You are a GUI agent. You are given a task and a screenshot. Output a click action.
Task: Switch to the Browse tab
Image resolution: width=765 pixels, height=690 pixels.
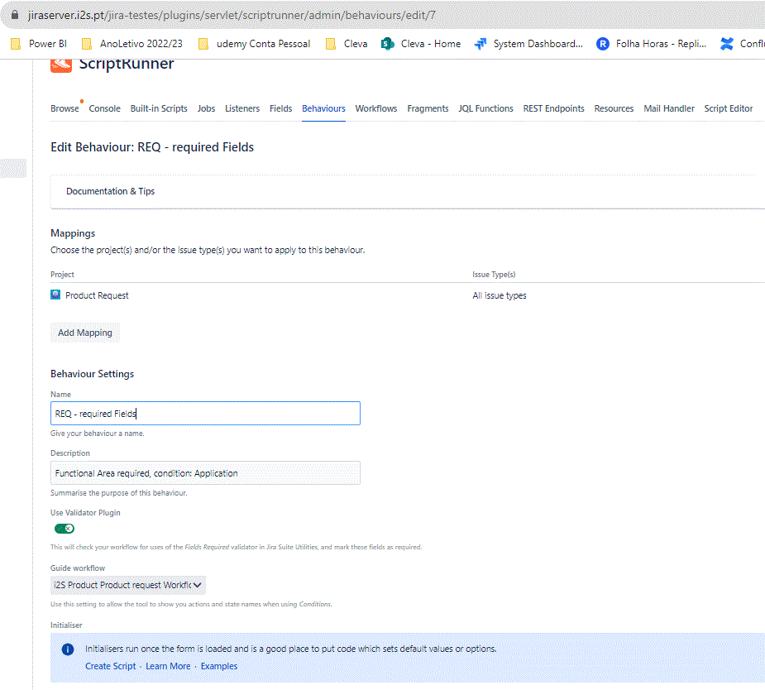tap(65, 108)
